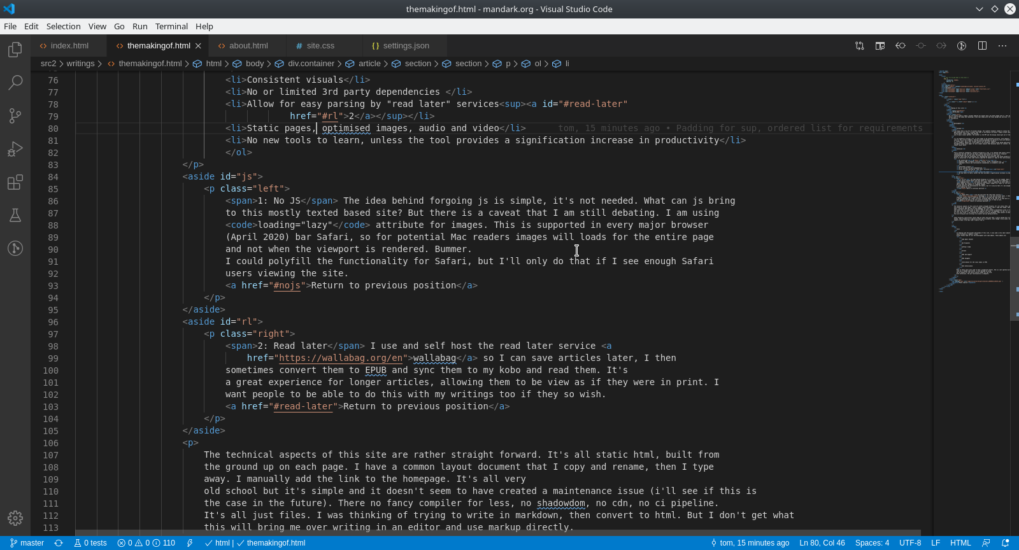
Task: Switch to the settings.json tab
Action: (x=406, y=46)
